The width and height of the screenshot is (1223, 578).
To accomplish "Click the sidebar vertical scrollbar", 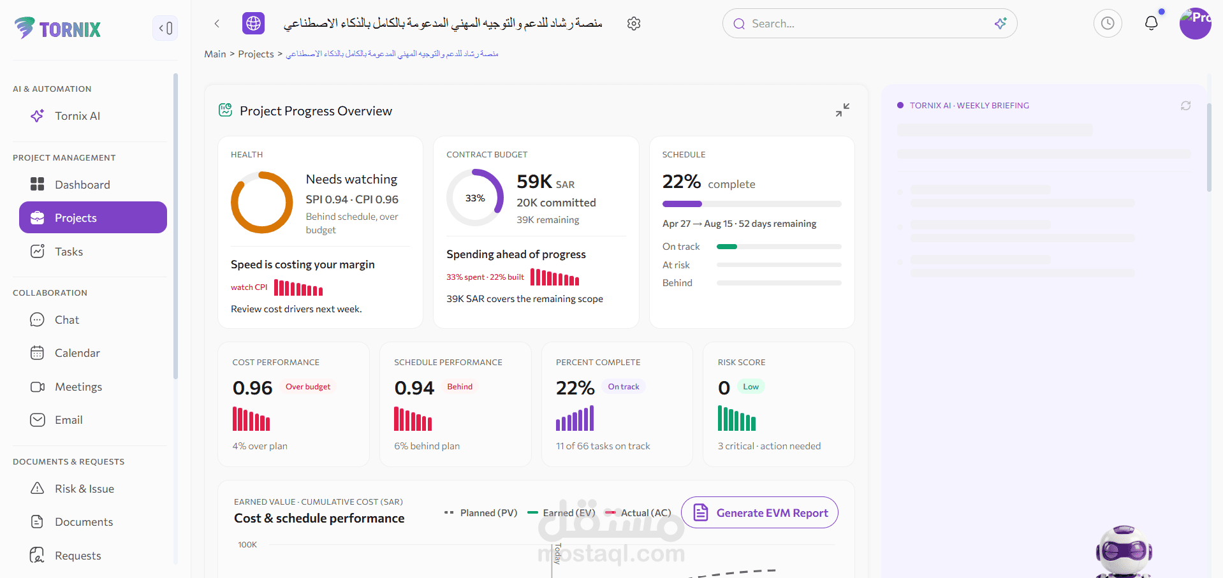I will pyautogui.click(x=175, y=226).
